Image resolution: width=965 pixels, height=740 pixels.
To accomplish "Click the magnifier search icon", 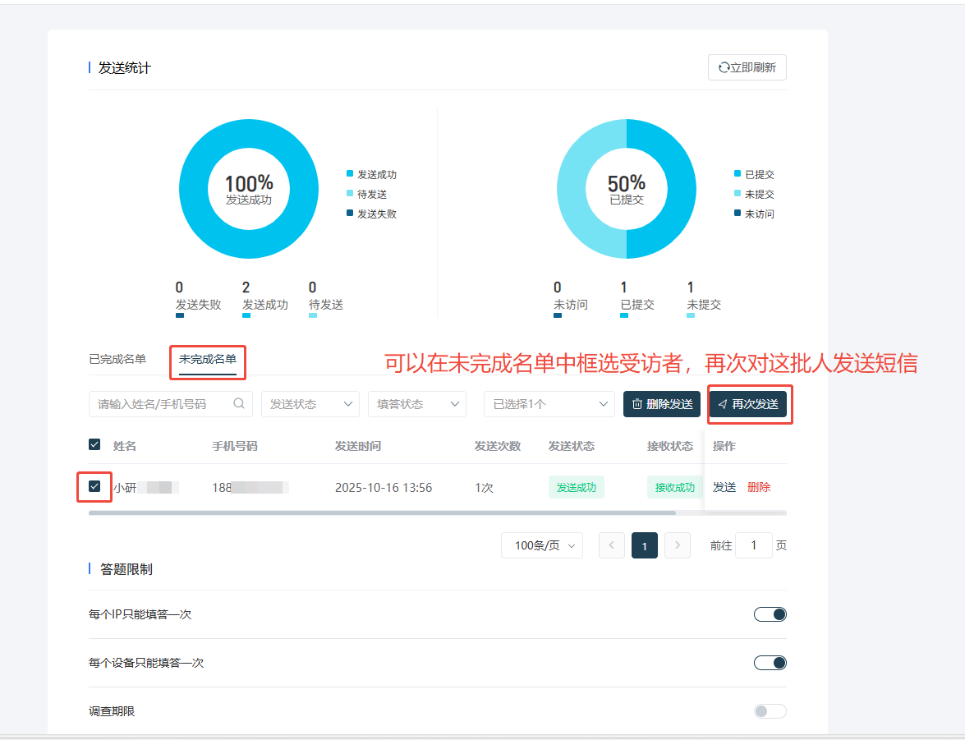I will [239, 404].
